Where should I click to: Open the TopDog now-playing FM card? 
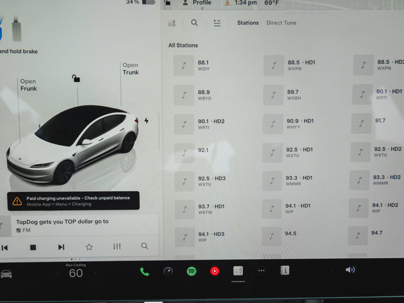(x=78, y=225)
